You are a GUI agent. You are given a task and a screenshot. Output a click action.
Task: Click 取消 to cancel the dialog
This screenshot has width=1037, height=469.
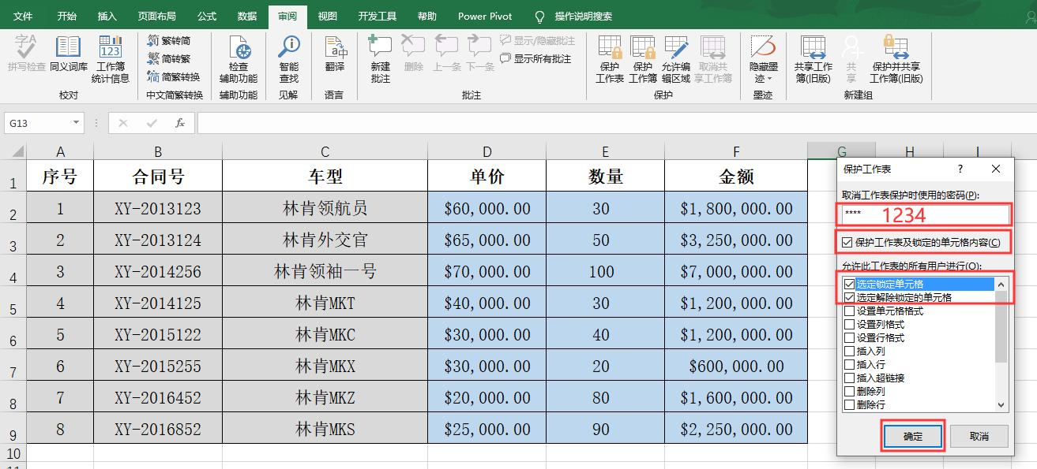tap(979, 435)
